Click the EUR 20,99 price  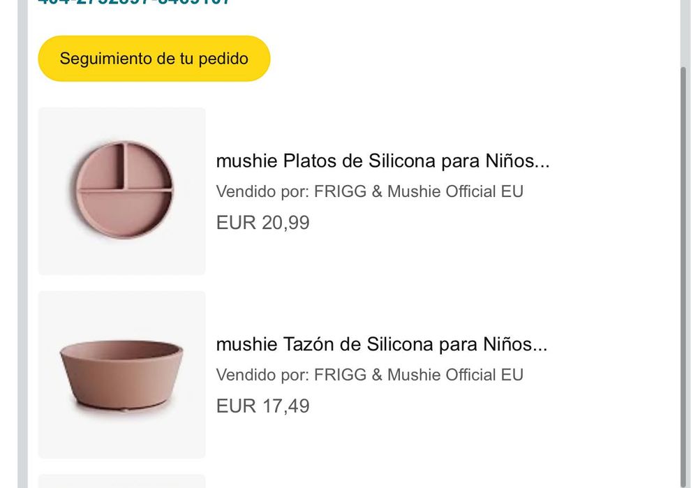click(x=262, y=223)
